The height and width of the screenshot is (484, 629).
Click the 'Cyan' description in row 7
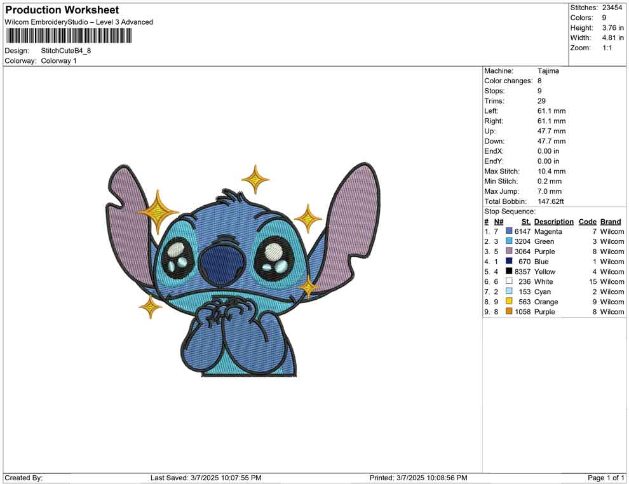coord(543,292)
